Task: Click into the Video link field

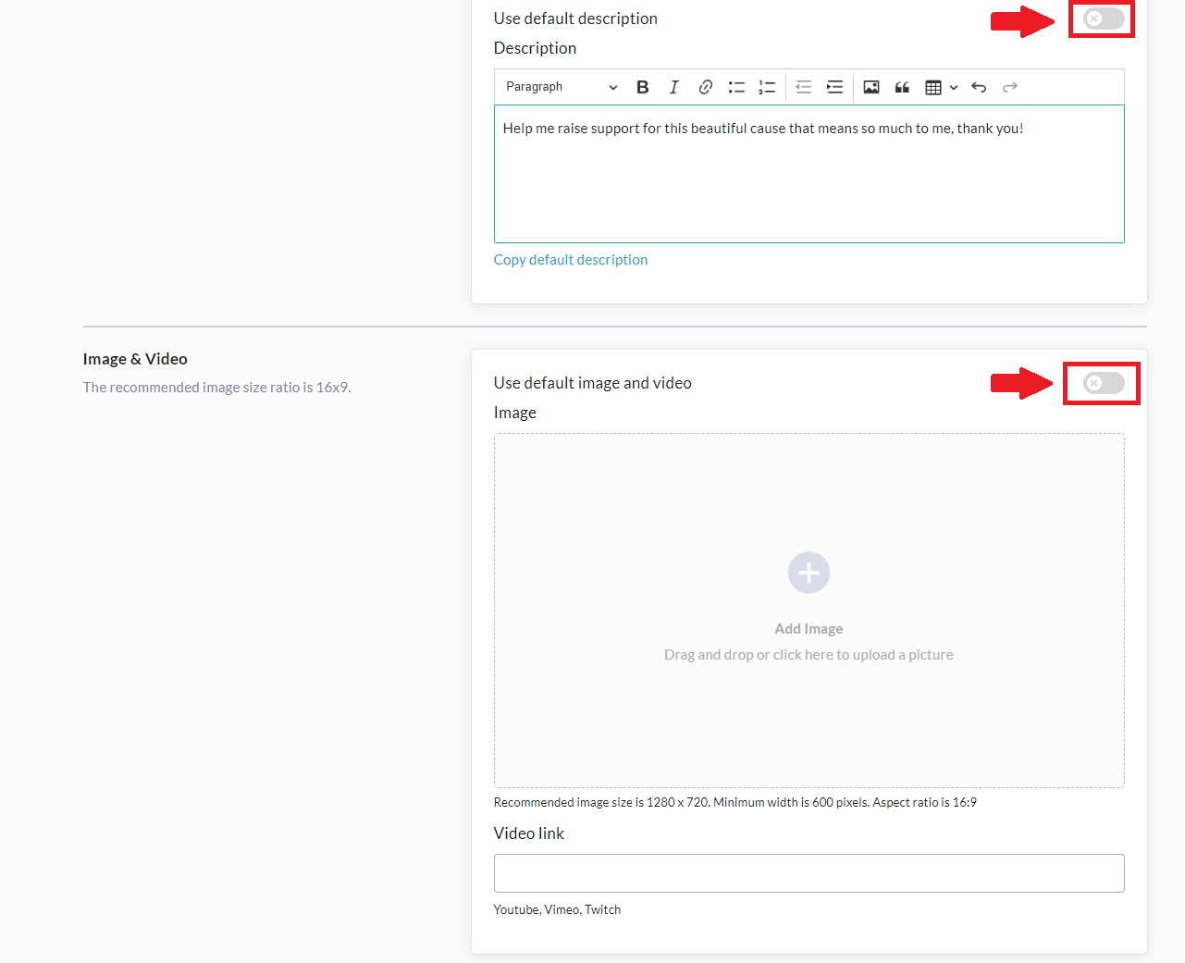Action: click(809, 873)
